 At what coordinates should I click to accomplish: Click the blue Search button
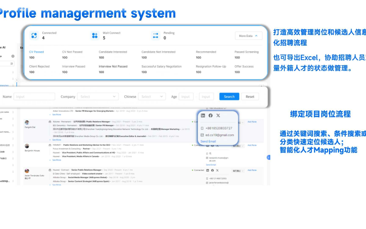(x=229, y=97)
